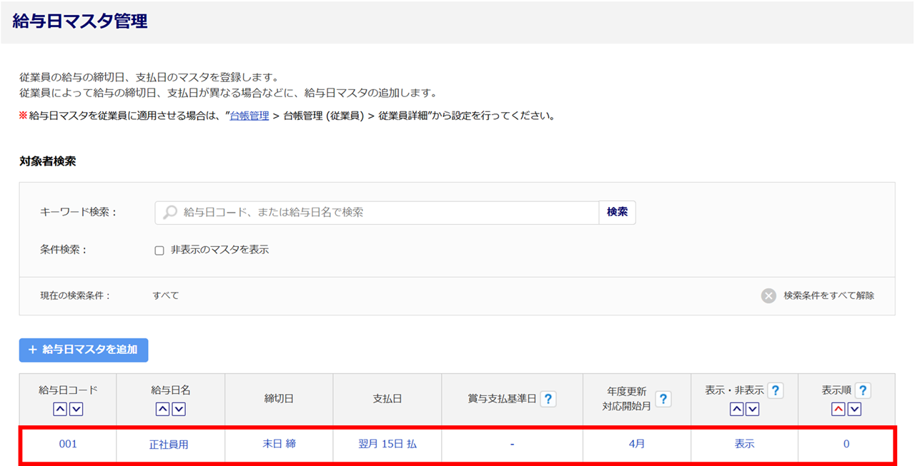The height and width of the screenshot is (466, 915).
Task: Open help icon for 表示順
Action: coord(863,390)
